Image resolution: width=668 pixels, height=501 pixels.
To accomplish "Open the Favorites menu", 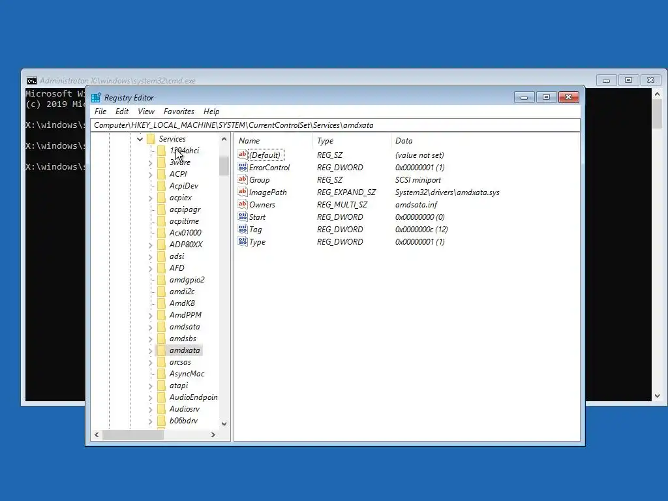I will tap(179, 111).
